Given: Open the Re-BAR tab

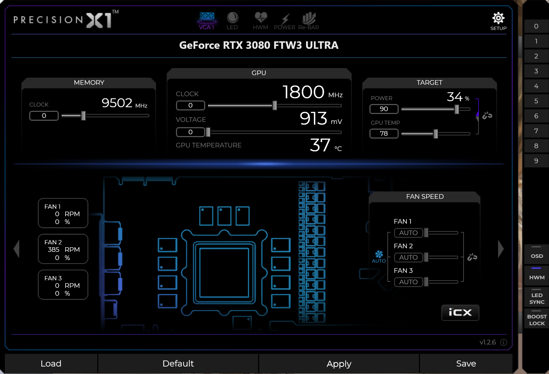Looking at the screenshot, I should pos(309,21).
